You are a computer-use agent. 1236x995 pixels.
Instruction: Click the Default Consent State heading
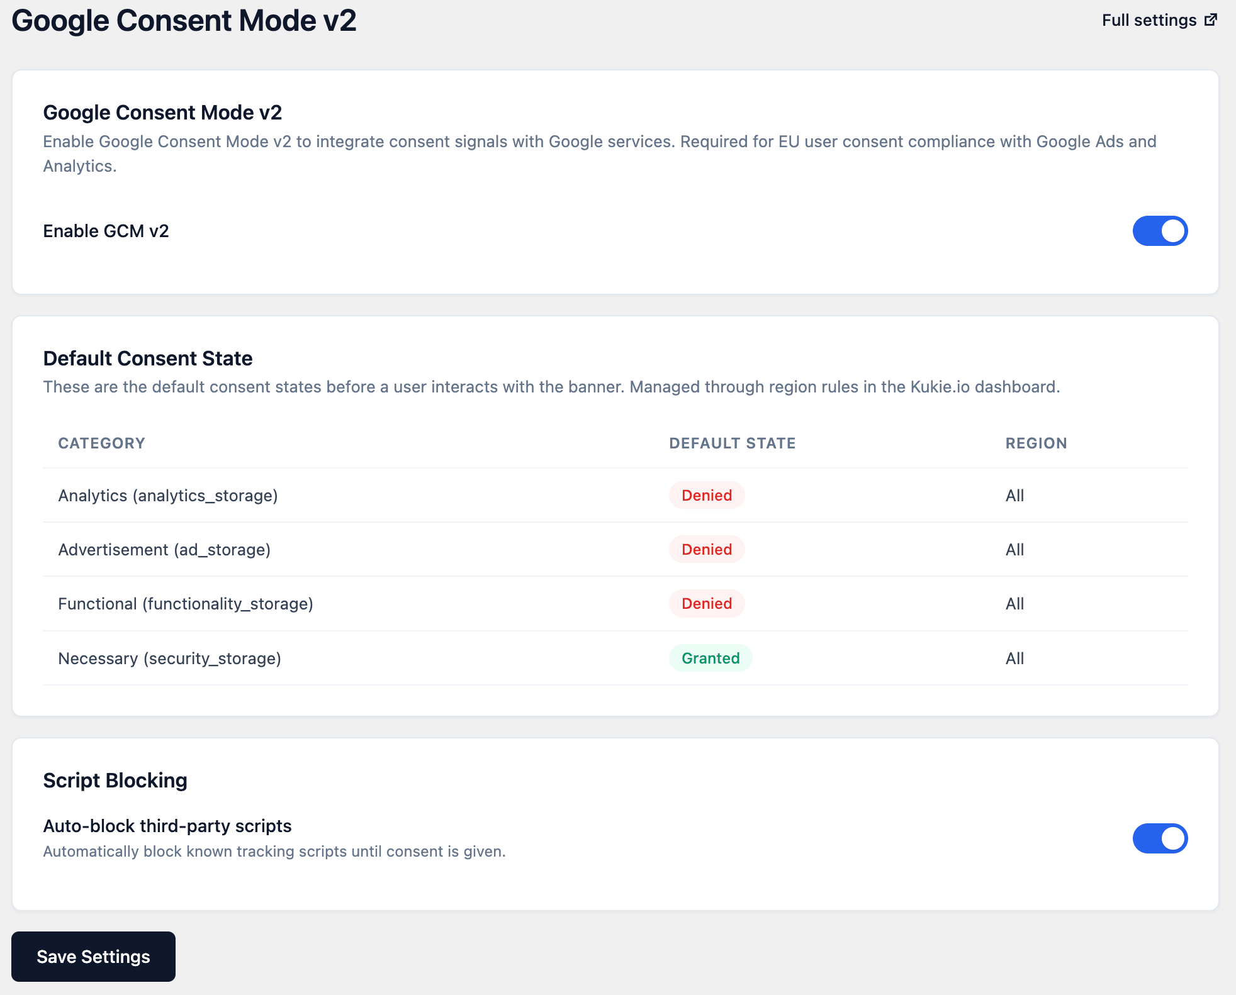click(x=147, y=358)
